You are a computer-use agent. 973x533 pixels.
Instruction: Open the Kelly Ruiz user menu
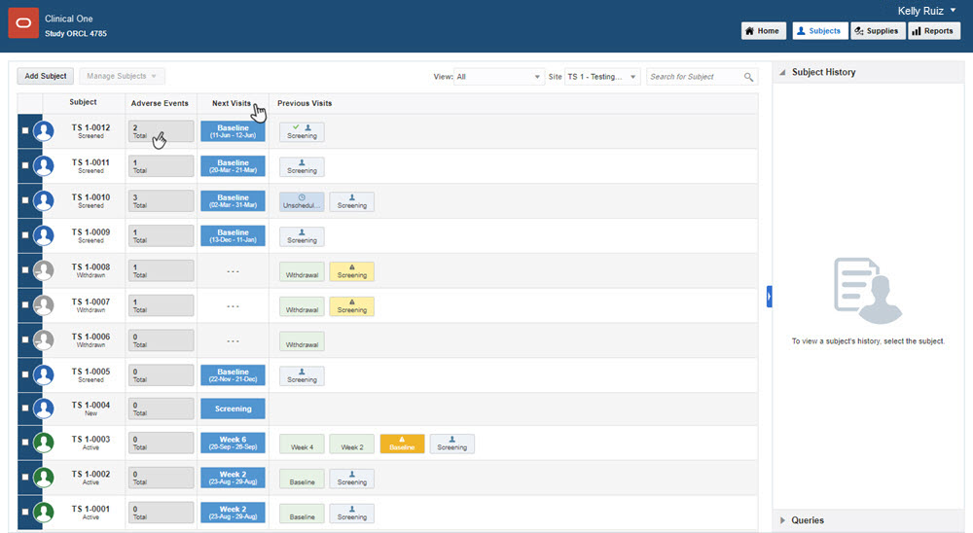click(926, 11)
